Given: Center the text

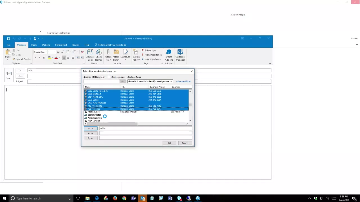Looking at the screenshot, I should 68,58.
